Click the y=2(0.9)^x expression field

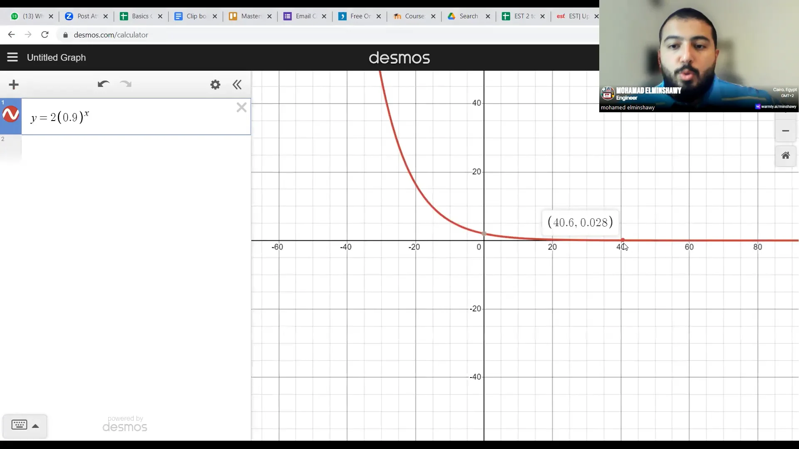pyautogui.click(x=125, y=117)
